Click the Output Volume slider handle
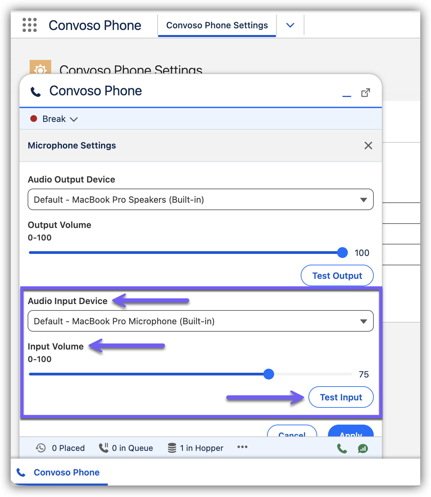Viewport: 431px width, 497px height. [342, 253]
